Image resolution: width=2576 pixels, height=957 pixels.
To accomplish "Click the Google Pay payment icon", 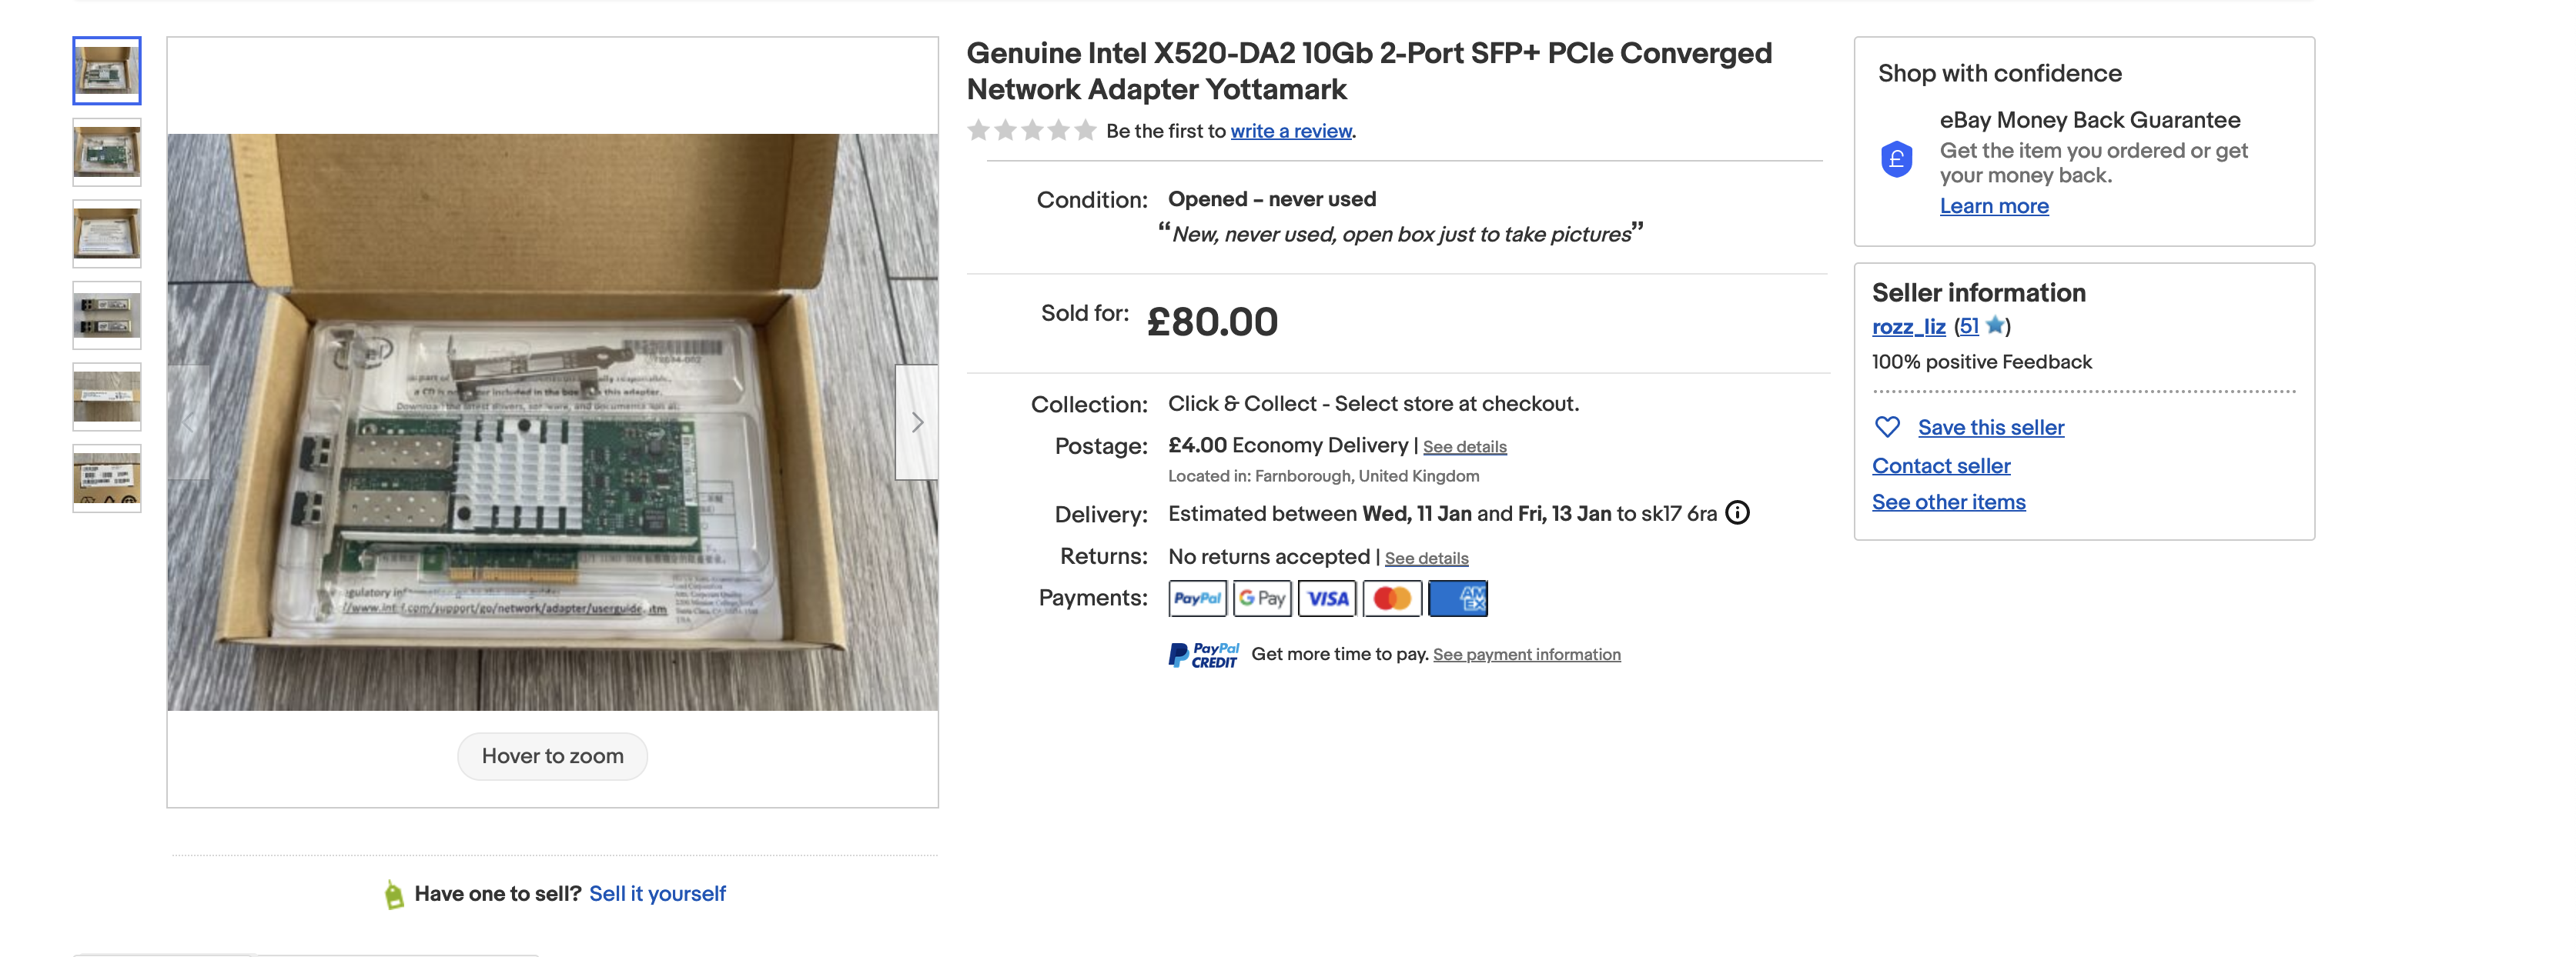I will tap(1262, 599).
